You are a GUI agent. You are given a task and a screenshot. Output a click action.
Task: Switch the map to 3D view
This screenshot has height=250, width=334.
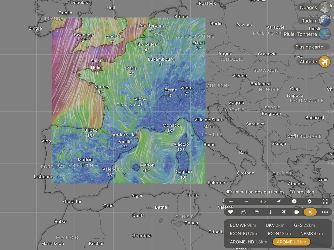click(263, 201)
